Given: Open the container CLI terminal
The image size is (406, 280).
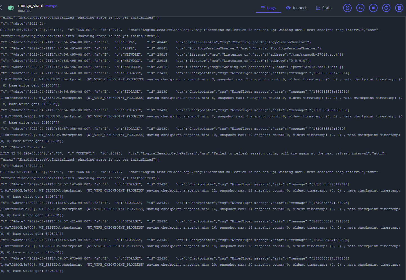Looking at the screenshot, I should (x=360, y=8).
